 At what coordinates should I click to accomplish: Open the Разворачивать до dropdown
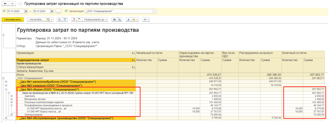(95, 19)
